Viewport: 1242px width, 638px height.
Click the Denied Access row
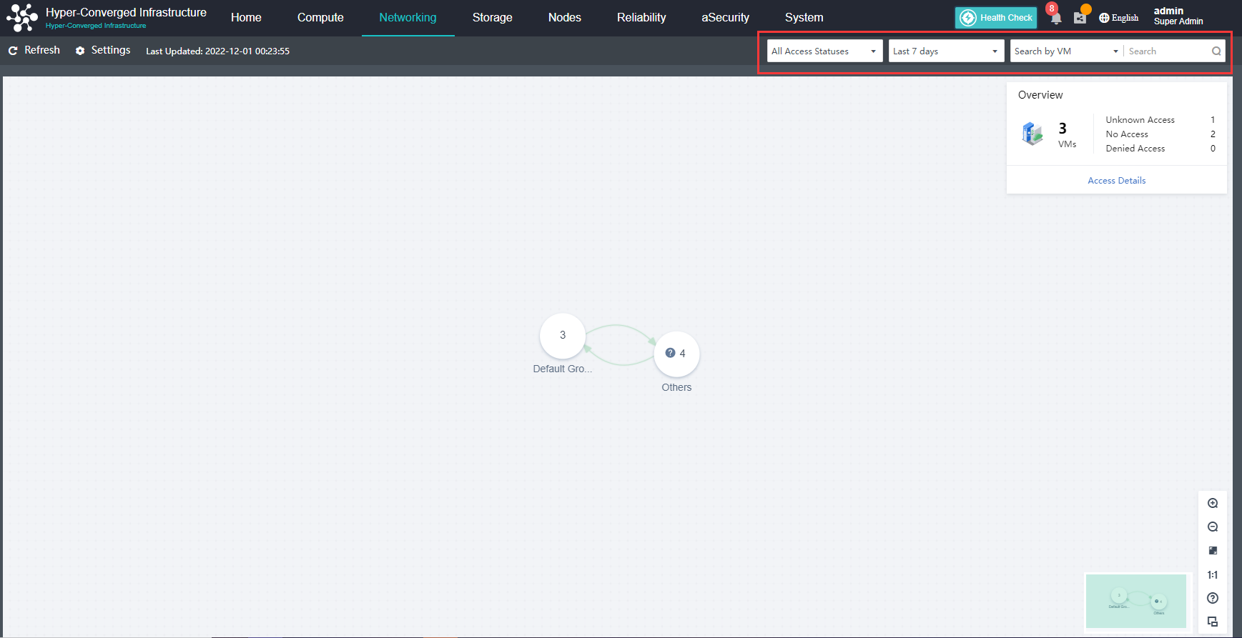click(1160, 149)
